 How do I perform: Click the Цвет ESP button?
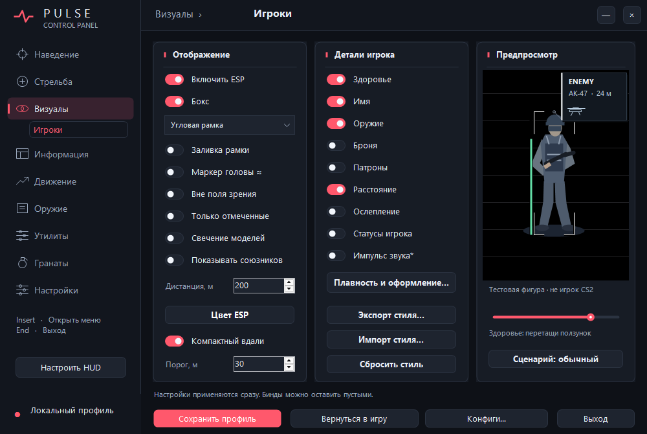point(230,315)
